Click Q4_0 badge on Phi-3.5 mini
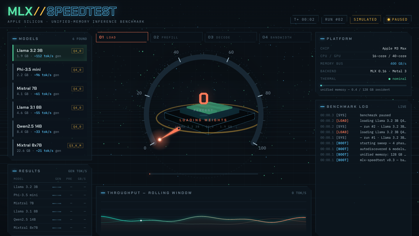Image resolution: width=419 pixels, height=236 pixels. coord(77,70)
